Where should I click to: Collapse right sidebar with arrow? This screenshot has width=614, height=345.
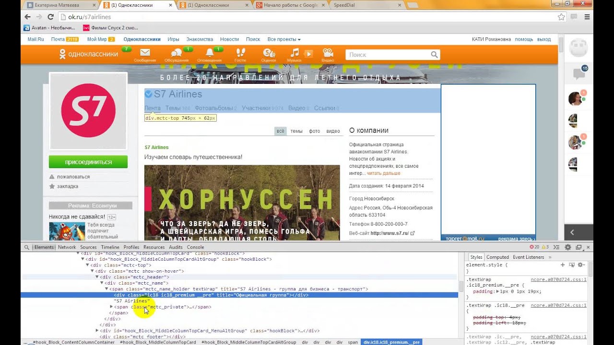pos(572,232)
